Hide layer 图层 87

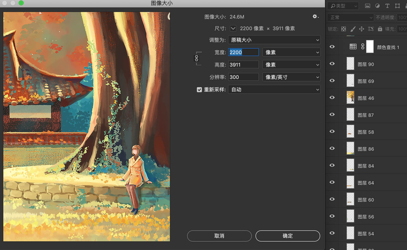point(332,115)
